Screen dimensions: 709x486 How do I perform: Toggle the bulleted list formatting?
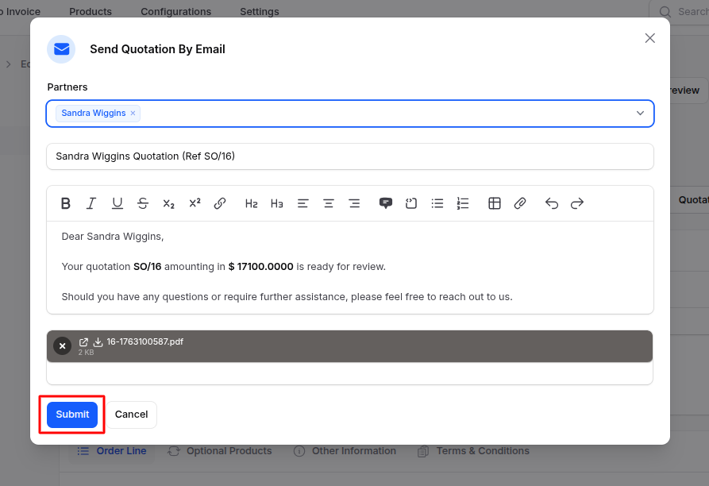click(x=437, y=203)
